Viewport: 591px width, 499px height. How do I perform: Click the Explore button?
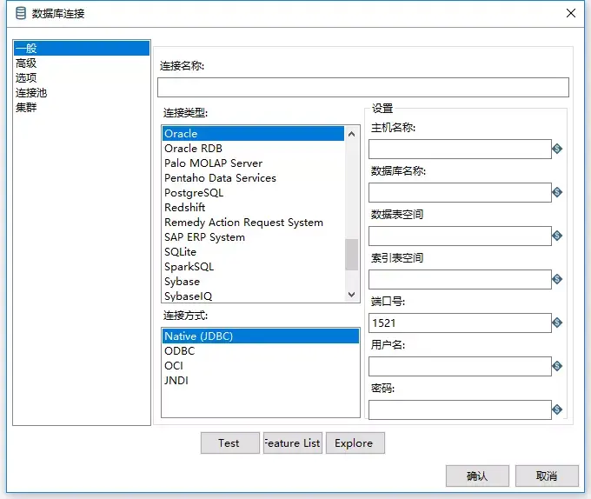pos(355,442)
